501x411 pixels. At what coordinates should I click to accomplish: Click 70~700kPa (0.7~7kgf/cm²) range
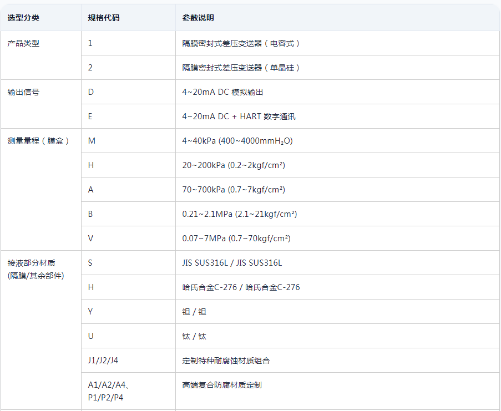tap(234, 190)
